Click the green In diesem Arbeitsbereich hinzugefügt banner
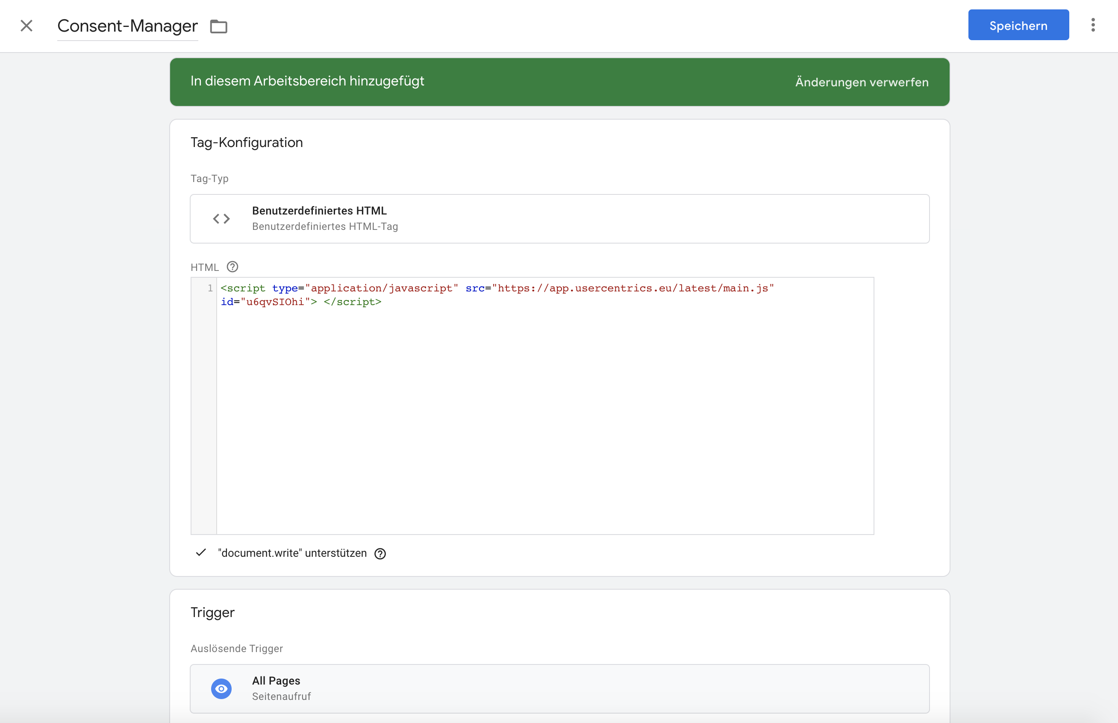Viewport: 1118px width, 723px height. pyautogui.click(x=307, y=81)
